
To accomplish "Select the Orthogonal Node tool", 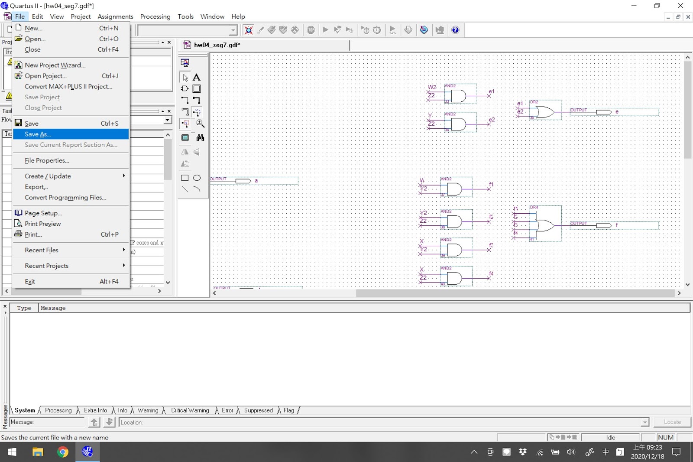I will click(x=185, y=100).
